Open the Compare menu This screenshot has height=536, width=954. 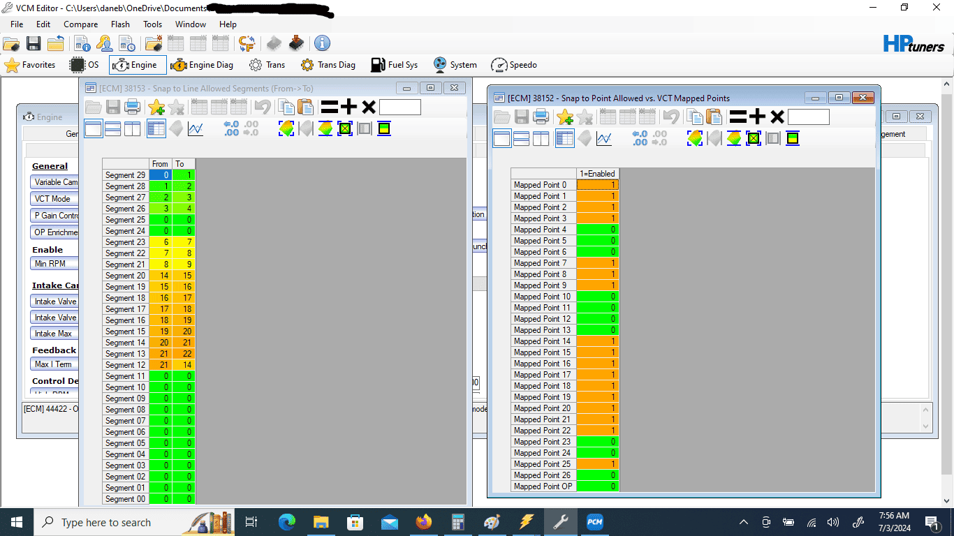[x=80, y=24]
